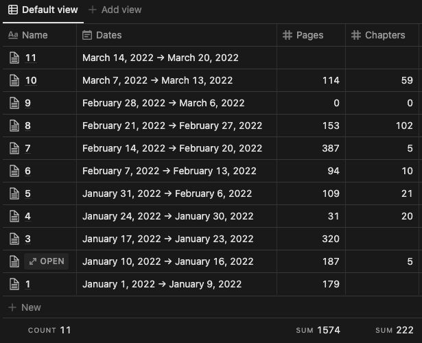422x343 pixels.
Task: Add a new database view
Action: point(115,10)
